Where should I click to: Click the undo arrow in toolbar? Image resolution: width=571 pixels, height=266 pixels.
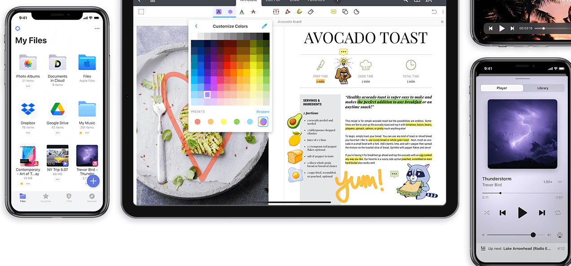[434, 12]
